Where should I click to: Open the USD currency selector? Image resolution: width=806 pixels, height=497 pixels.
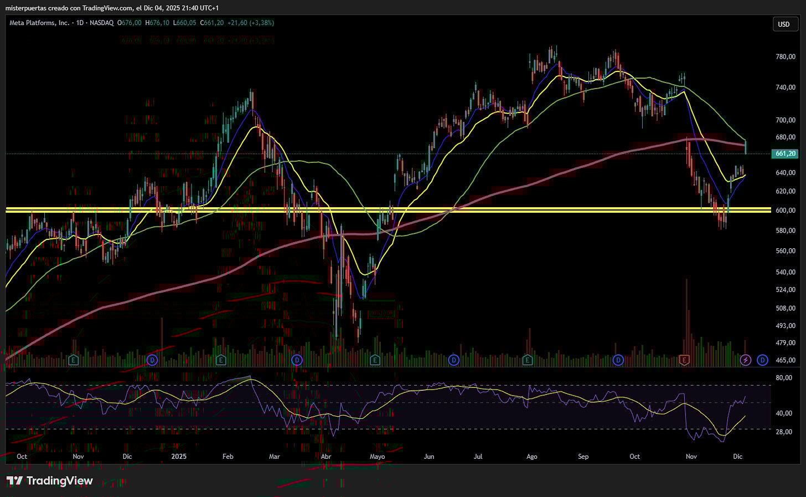coord(784,24)
